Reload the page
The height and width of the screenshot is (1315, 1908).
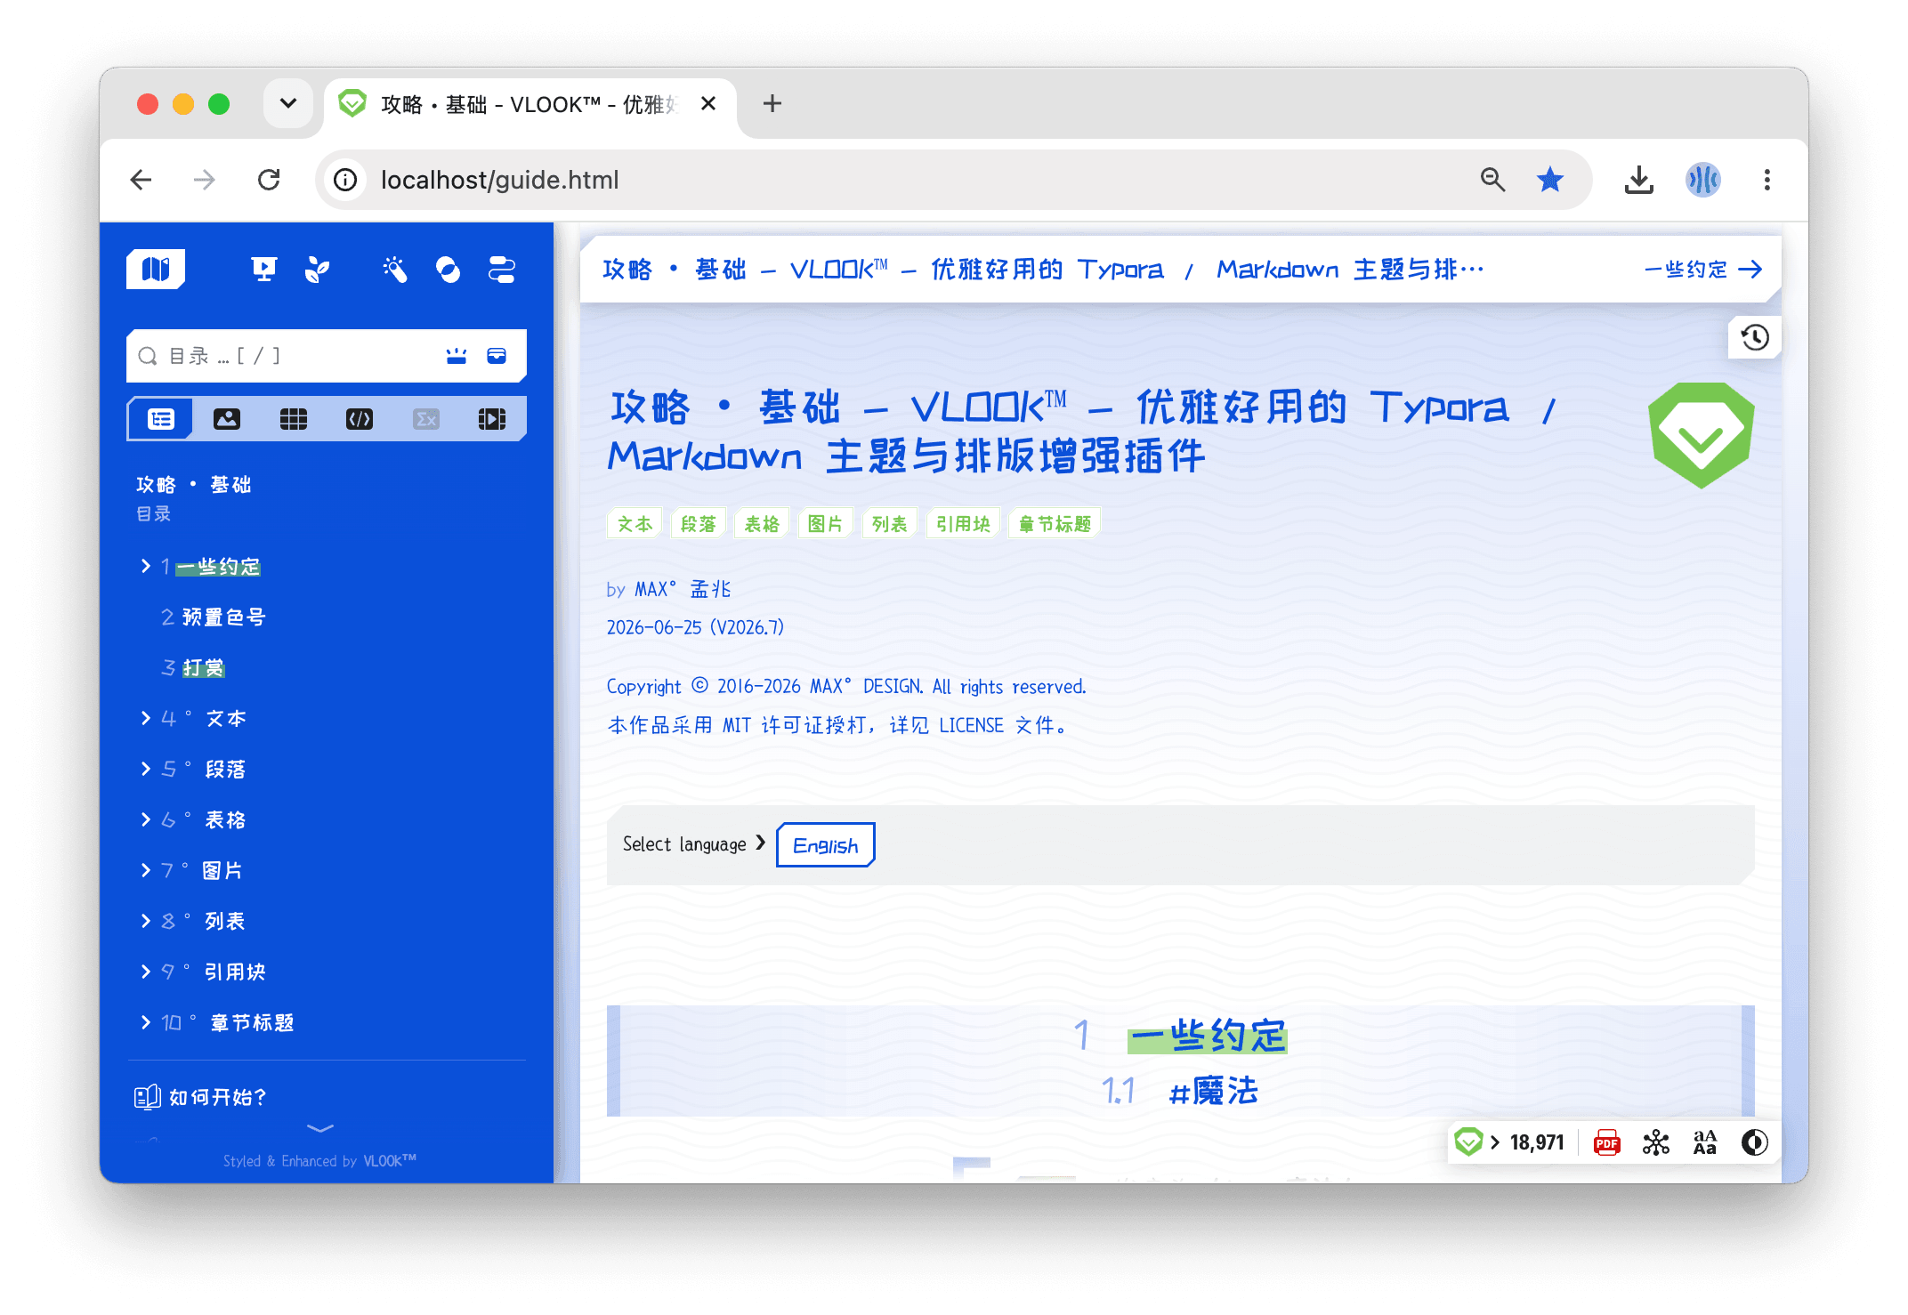pyautogui.click(x=269, y=180)
